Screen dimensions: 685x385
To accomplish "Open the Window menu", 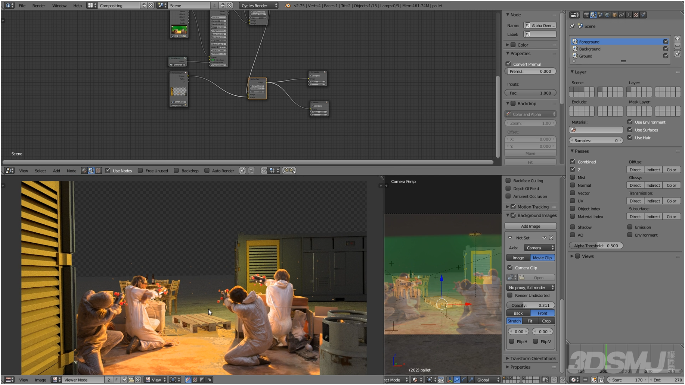I will tap(59, 6).
